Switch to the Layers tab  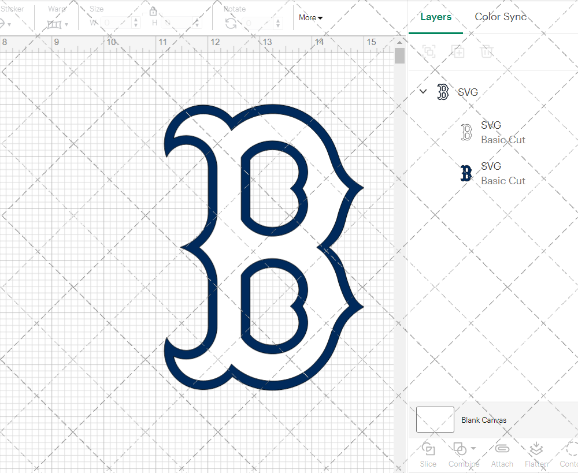pos(436,17)
